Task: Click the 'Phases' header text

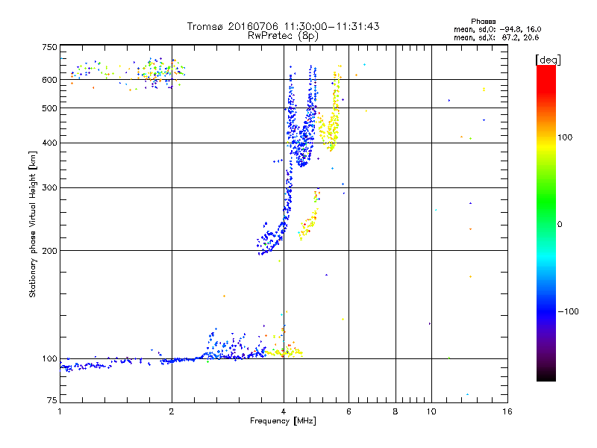Action: click(x=483, y=22)
